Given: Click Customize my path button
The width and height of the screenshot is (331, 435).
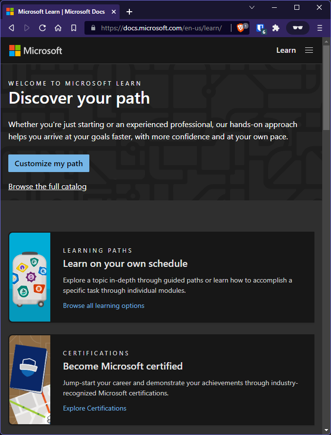Looking at the screenshot, I should tap(49, 163).
